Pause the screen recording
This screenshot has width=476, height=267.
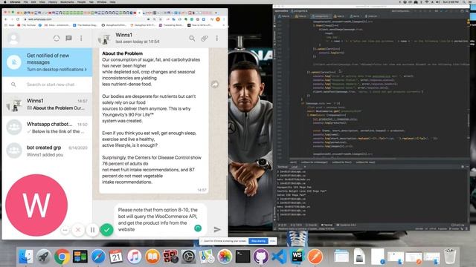click(x=92, y=230)
